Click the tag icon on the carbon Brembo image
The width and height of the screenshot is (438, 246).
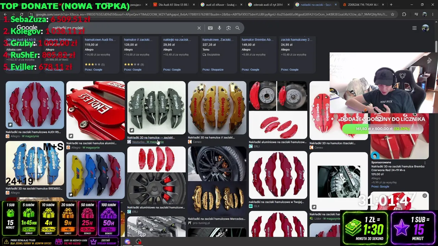click(132, 130)
